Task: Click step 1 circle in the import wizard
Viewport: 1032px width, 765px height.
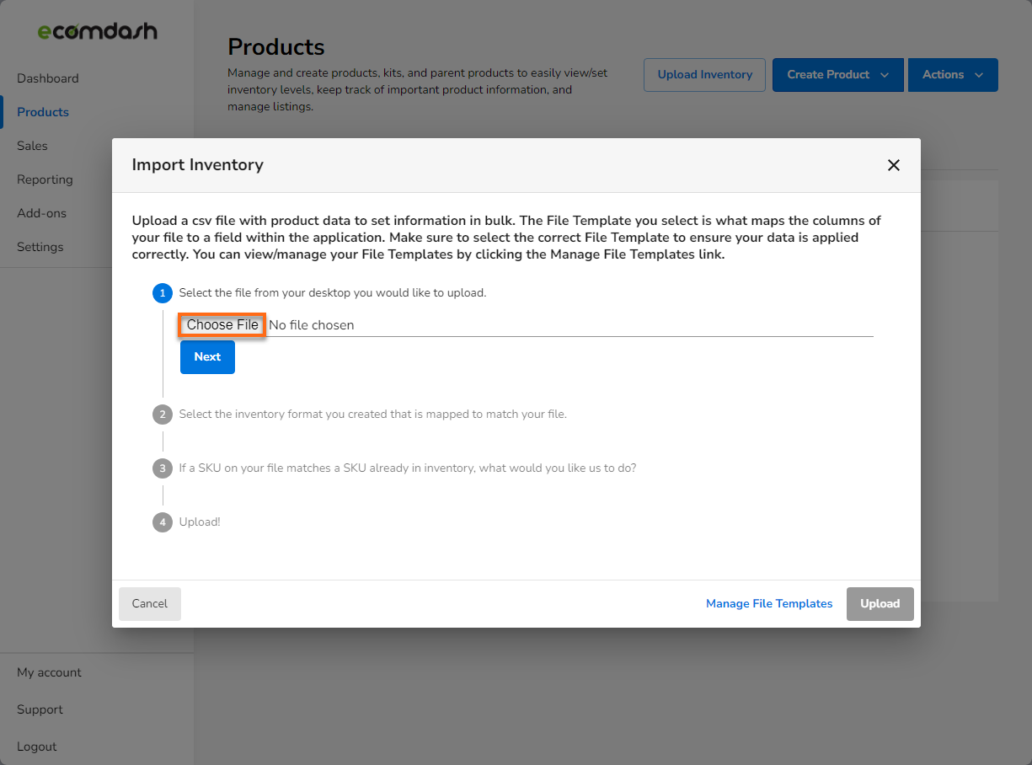Action: pos(163,292)
